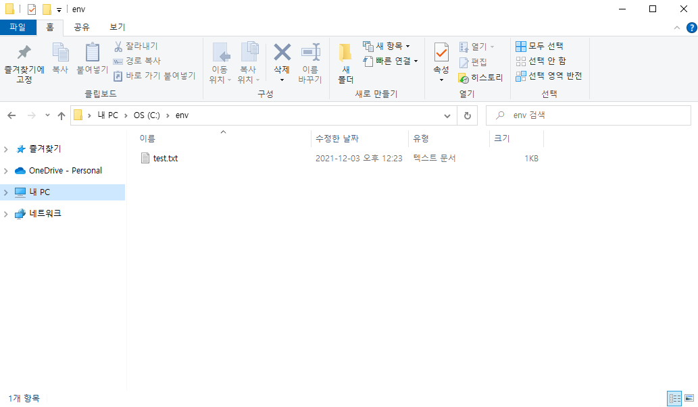
Task: Go up one folder level arrow
Action: (x=61, y=115)
